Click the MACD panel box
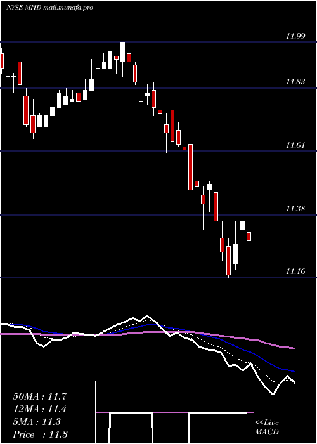Image resolution: width=317 pixels, height=444 pixels. [x=174, y=412]
